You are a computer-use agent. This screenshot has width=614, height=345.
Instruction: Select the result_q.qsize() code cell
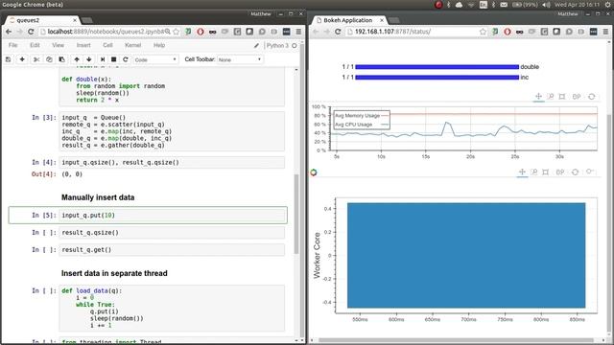[172, 232]
